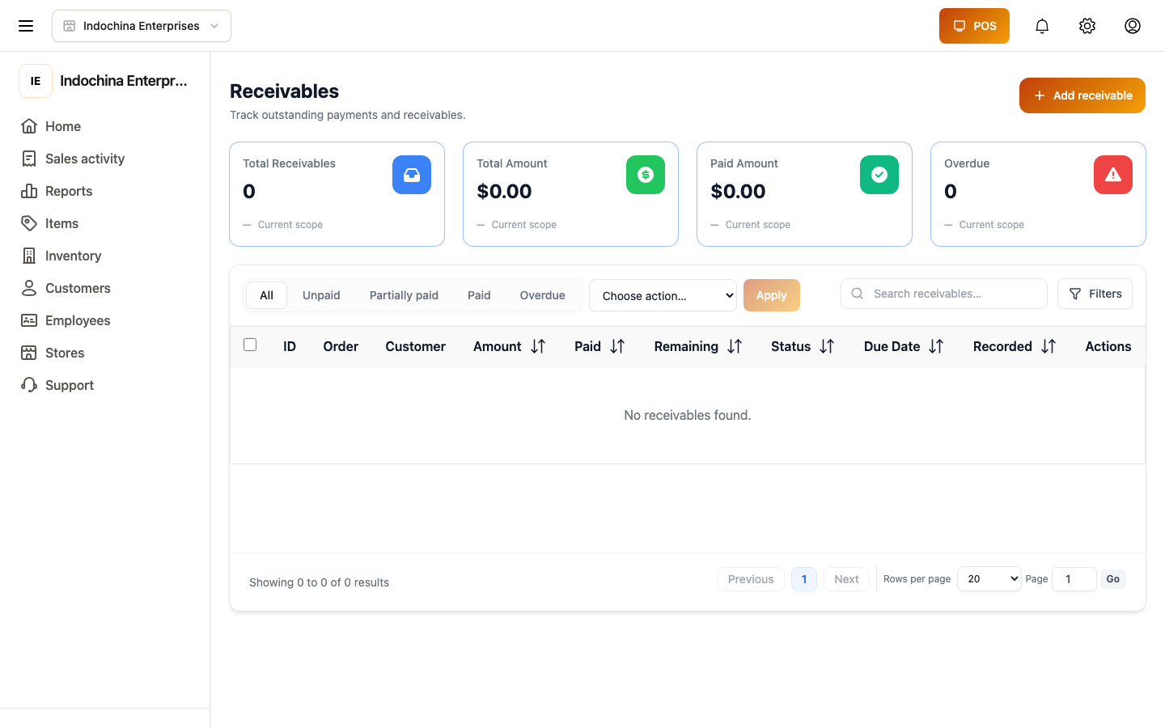Image resolution: width=1165 pixels, height=728 pixels.
Task: Switch to the Partially paid tab
Action: 404,295
